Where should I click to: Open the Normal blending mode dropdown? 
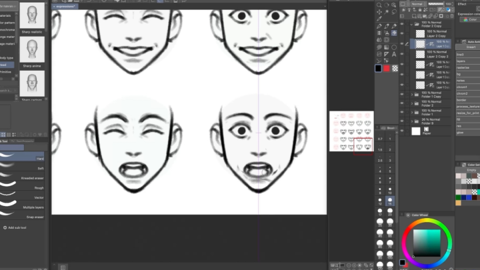pos(419,4)
